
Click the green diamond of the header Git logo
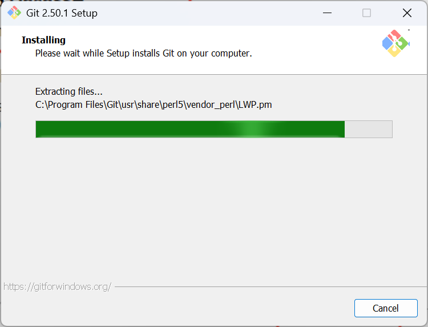[402, 43]
